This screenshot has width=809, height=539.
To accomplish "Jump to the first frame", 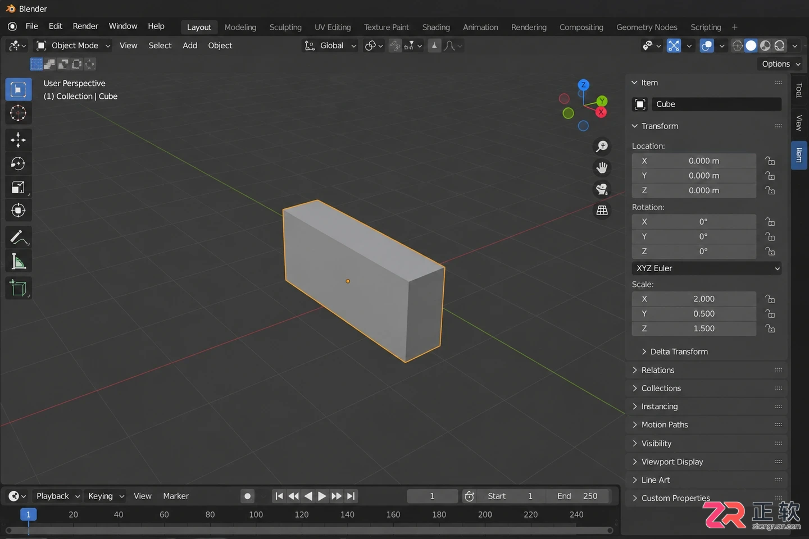I will click(x=279, y=496).
